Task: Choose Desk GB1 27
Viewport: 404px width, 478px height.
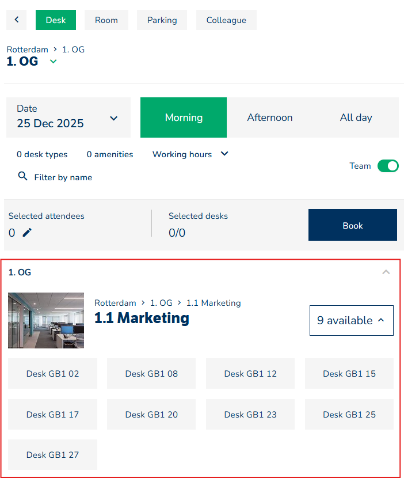Action: tap(52, 454)
